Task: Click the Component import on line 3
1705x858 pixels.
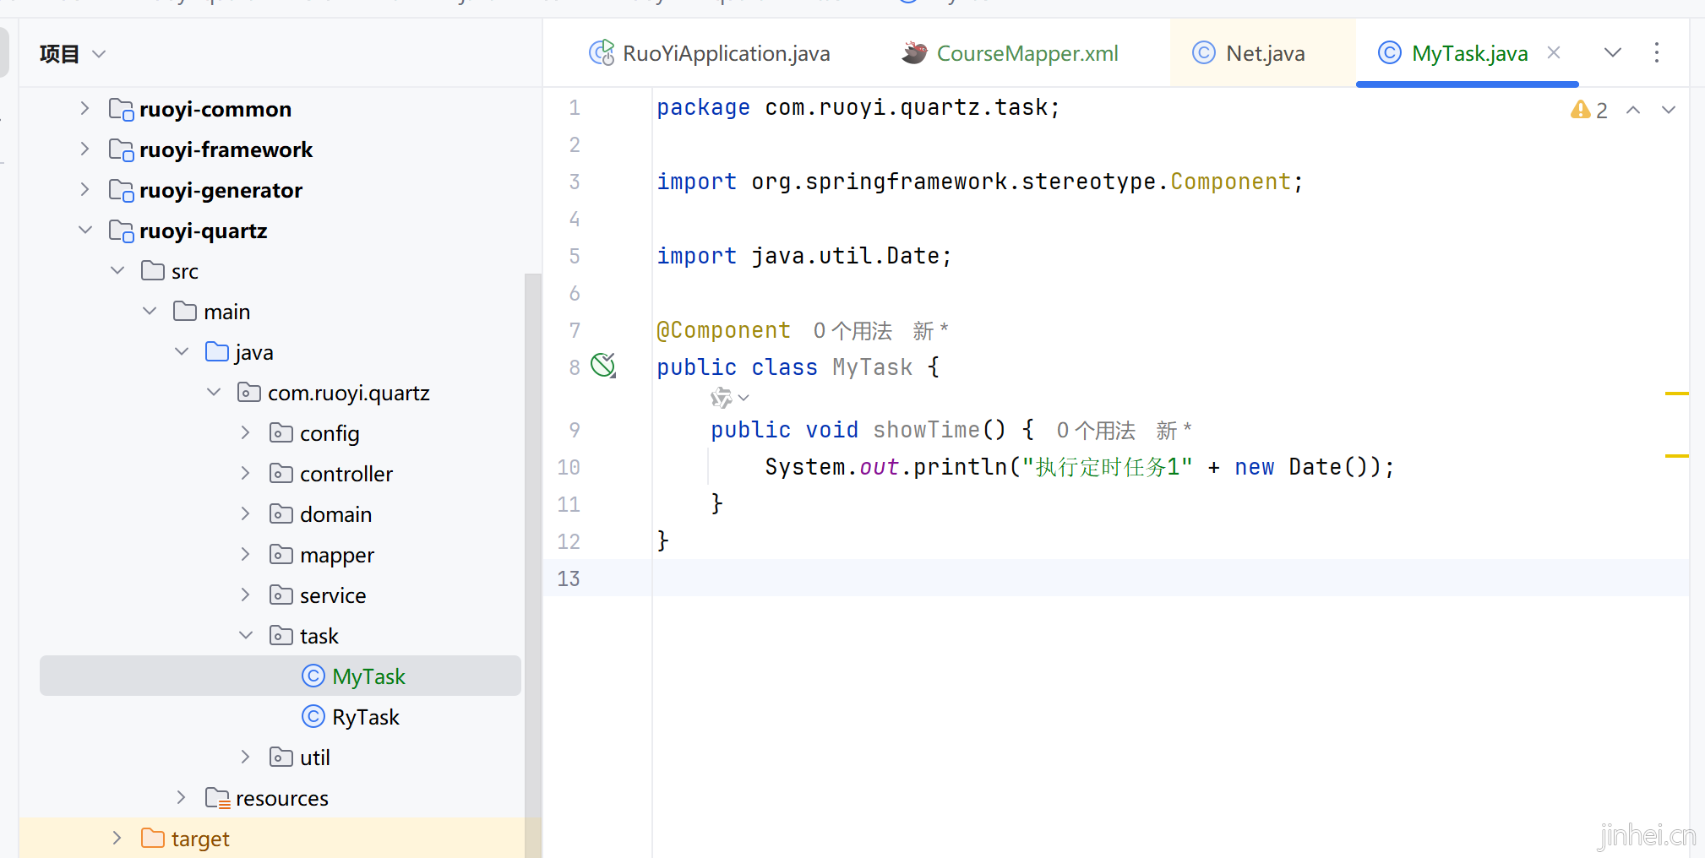Action: click(1230, 182)
